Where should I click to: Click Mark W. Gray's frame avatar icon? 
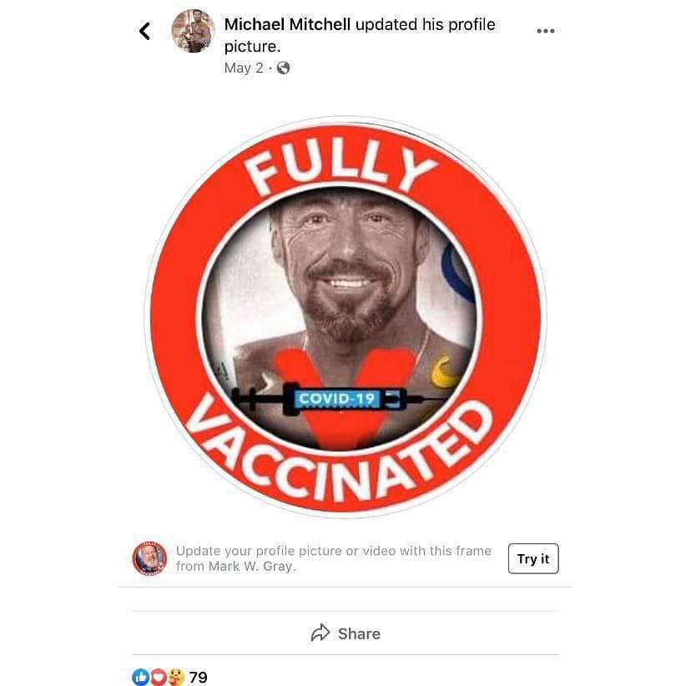tap(150, 558)
